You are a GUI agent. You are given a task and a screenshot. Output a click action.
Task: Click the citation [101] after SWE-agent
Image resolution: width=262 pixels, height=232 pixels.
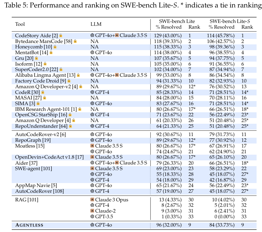(47, 168)
